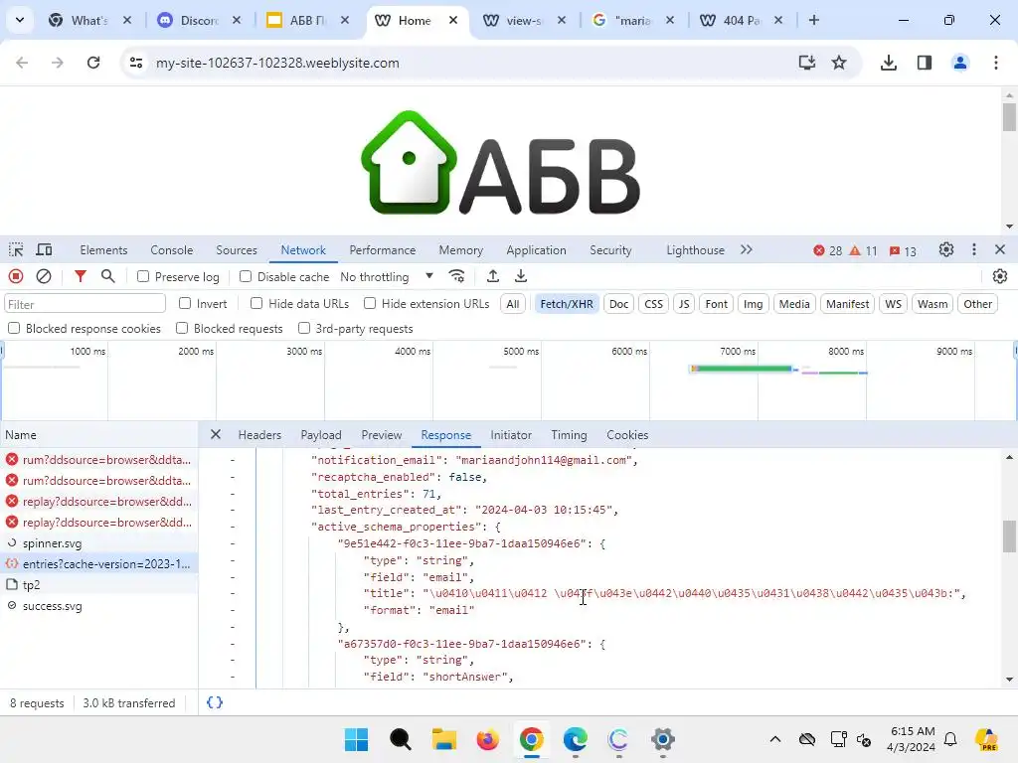This screenshot has width=1018, height=763.
Task: Check Hide extension URLs
Action: pos(370,303)
